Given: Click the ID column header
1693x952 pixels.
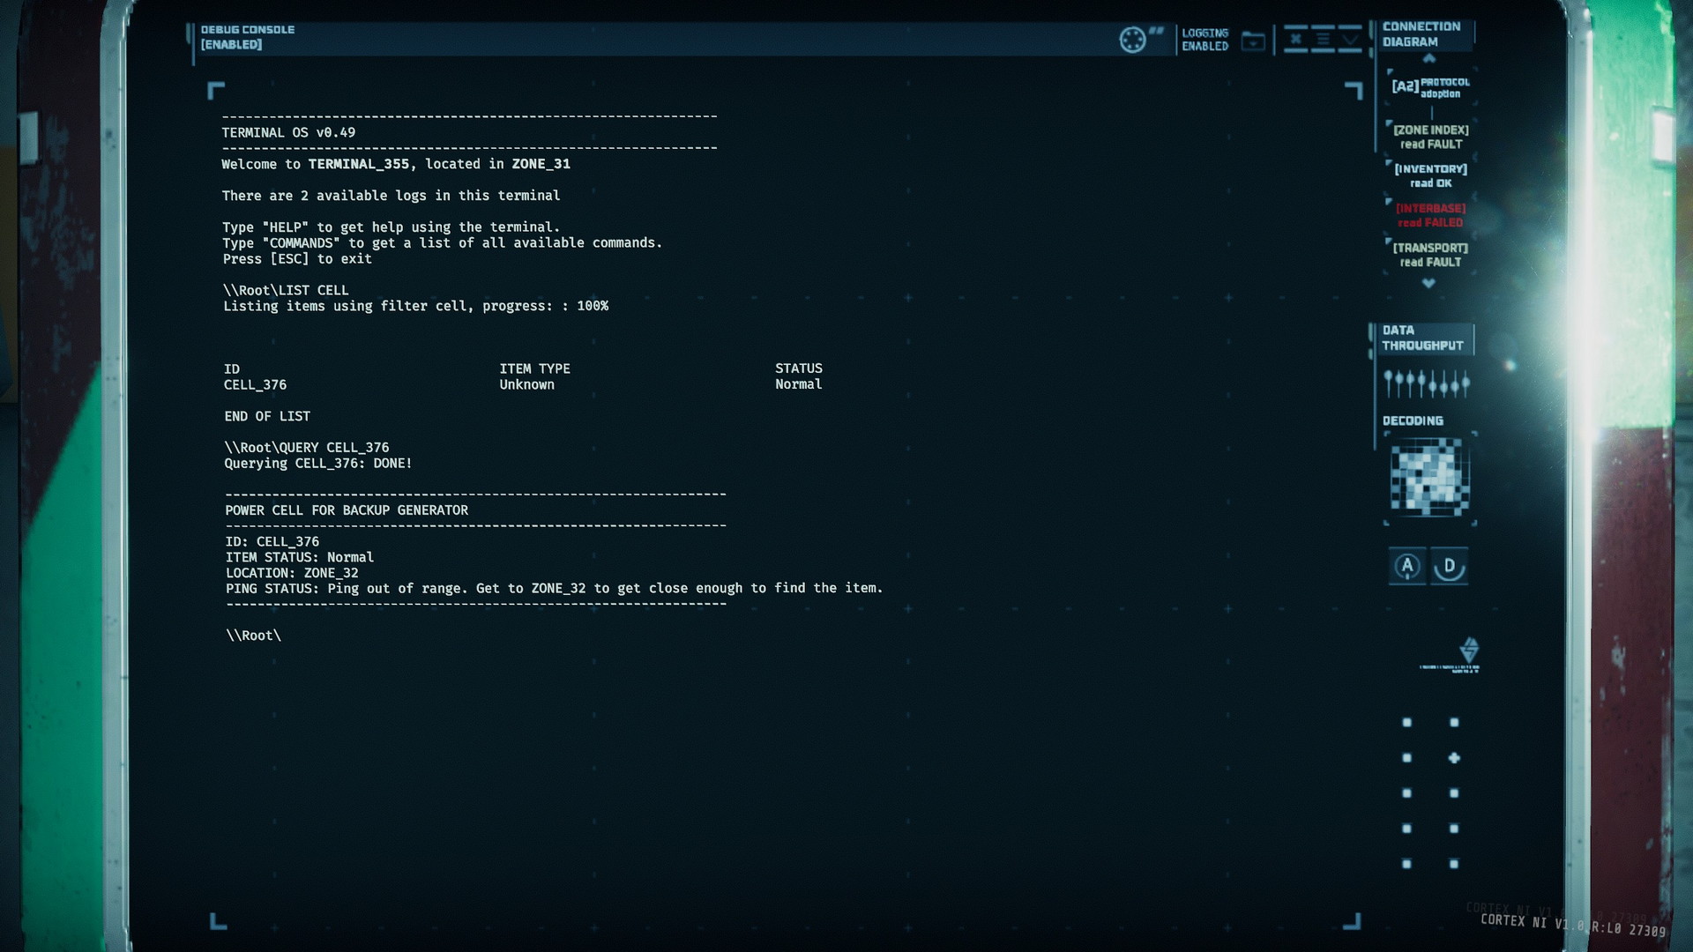Looking at the screenshot, I should (x=231, y=369).
